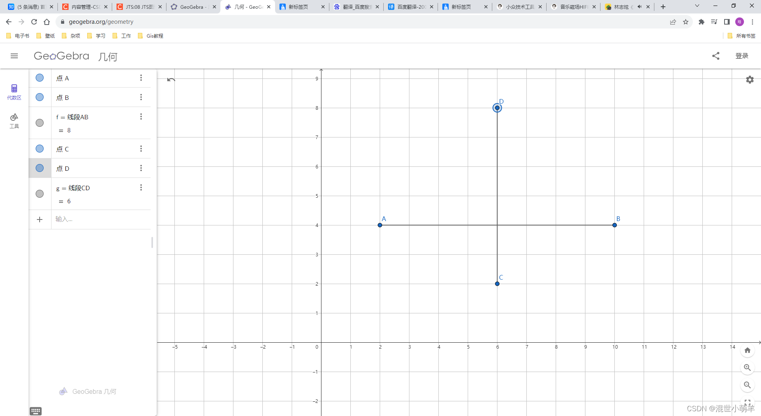
Task: Toggle visibility of 点 A
Action: tap(40, 78)
